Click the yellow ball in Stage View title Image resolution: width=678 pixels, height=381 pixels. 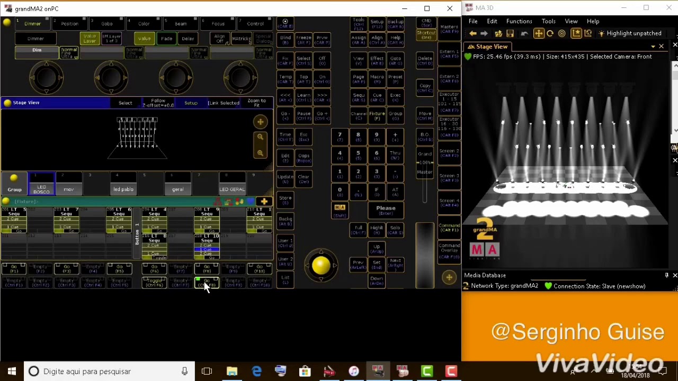point(7,103)
